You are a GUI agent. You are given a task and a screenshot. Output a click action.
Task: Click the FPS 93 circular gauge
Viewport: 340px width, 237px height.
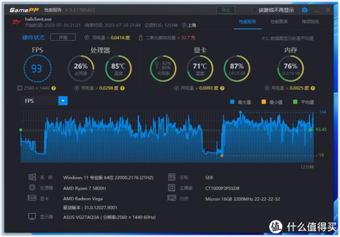[x=37, y=68]
